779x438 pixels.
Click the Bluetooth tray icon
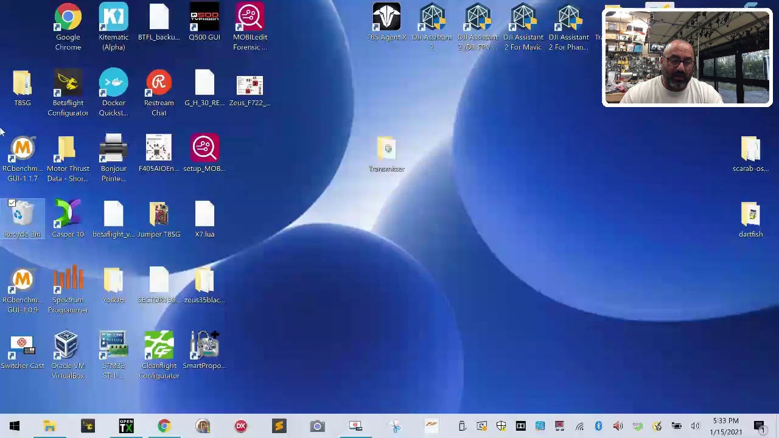[x=598, y=426]
